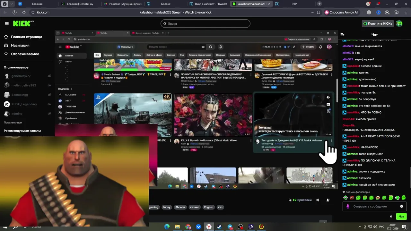
Task: Open the emoji picker in chat input
Action: (x=401, y=206)
